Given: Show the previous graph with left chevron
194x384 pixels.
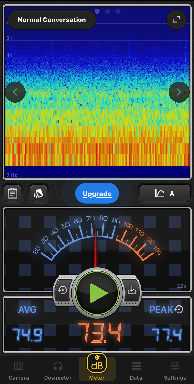Looking at the screenshot, I should tap(15, 92).
